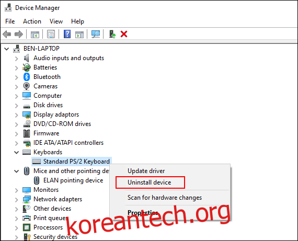This screenshot has height=241, width=298.
Task: Open the Action menu
Action: point(32,21)
